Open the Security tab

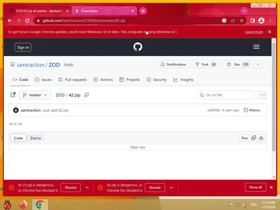click(x=157, y=80)
